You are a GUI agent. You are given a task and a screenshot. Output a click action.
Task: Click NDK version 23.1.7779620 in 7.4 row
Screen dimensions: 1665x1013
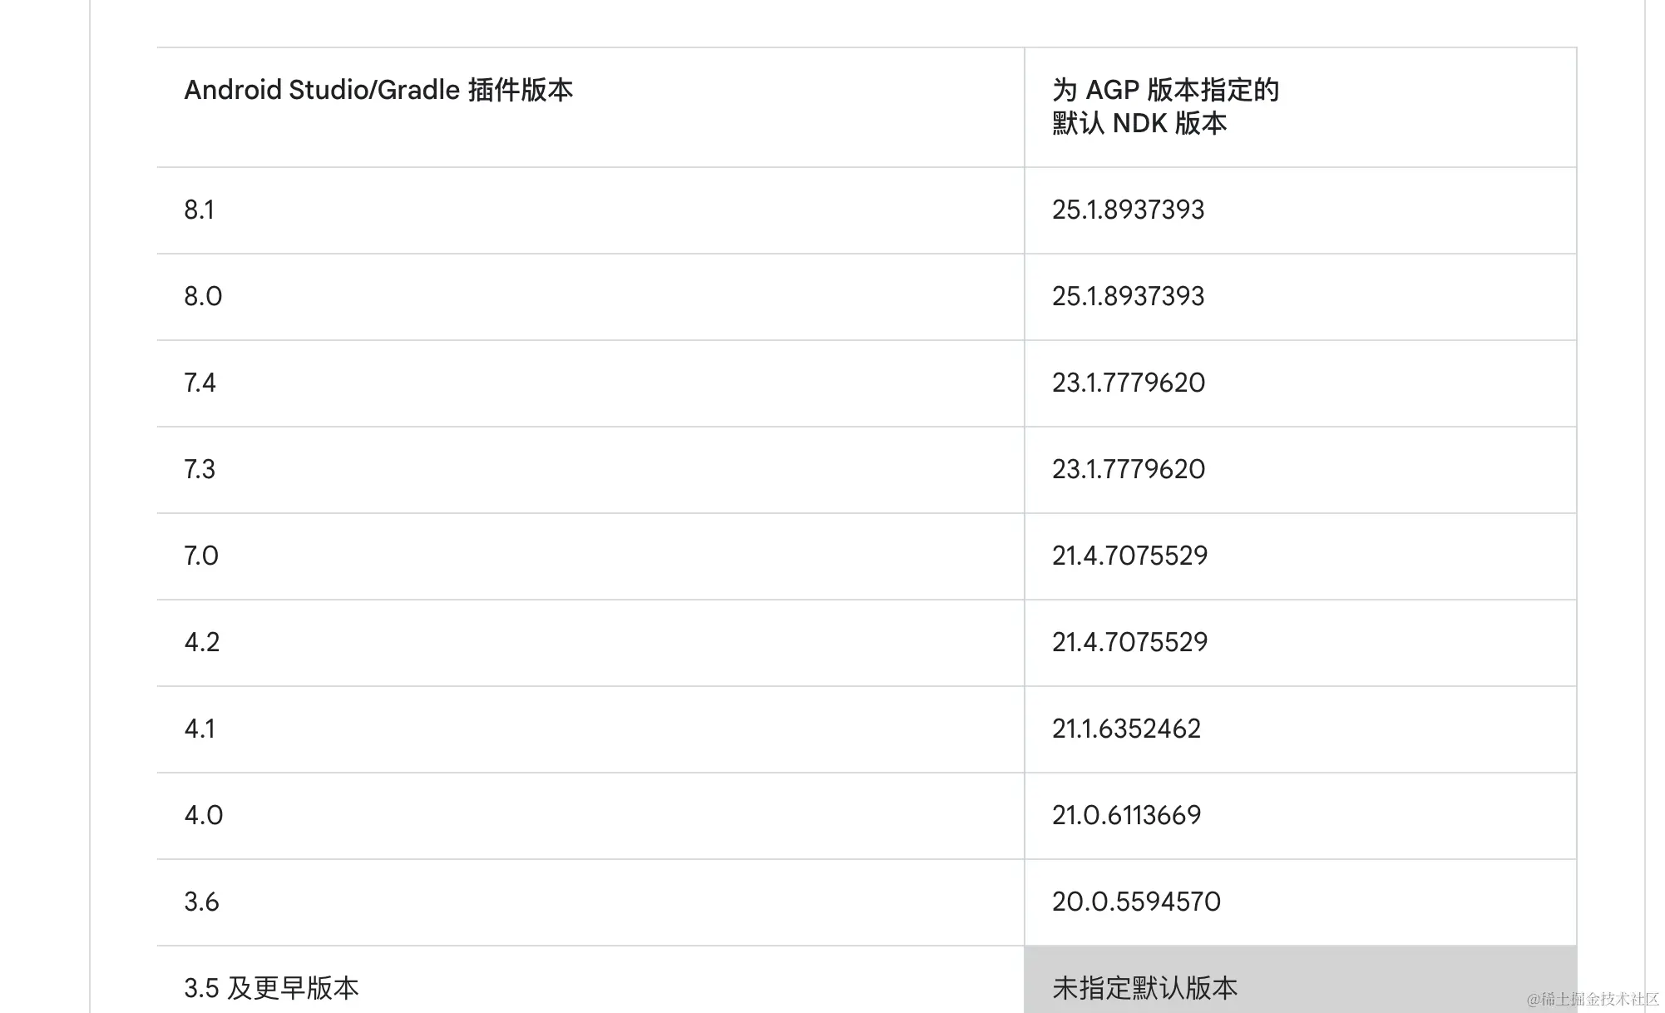(1128, 383)
